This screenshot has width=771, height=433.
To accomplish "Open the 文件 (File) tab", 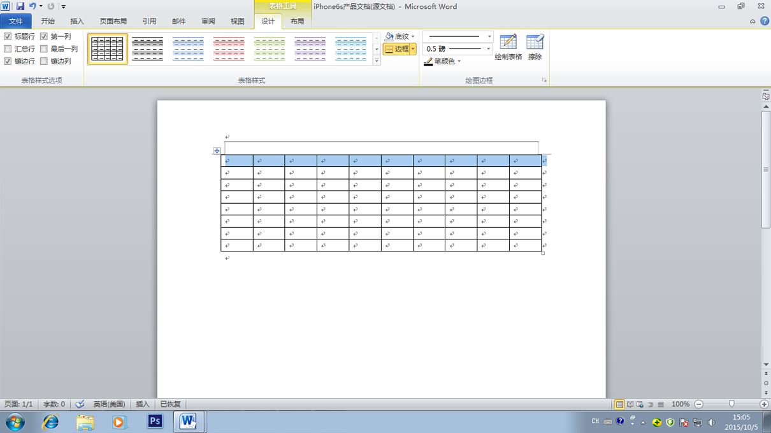I will [16, 21].
